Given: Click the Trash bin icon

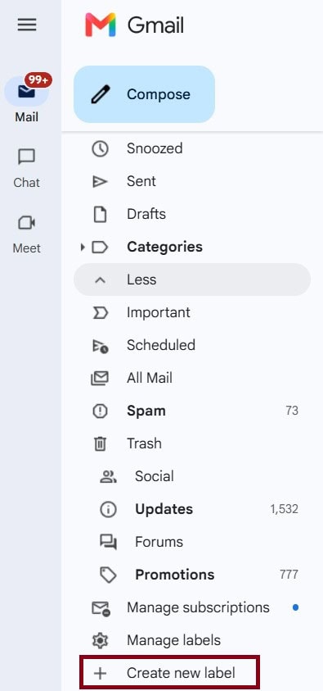Looking at the screenshot, I should pyautogui.click(x=100, y=443).
